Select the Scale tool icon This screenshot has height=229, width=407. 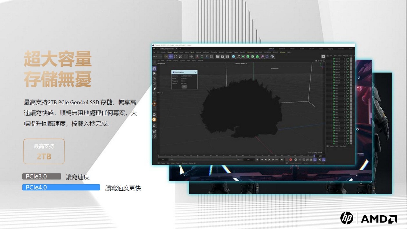click(181, 57)
